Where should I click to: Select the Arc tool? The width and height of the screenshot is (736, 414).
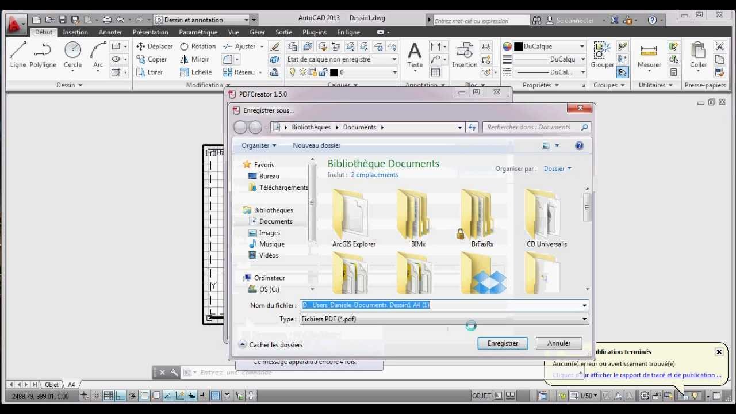pyautogui.click(x=98, y=55)
